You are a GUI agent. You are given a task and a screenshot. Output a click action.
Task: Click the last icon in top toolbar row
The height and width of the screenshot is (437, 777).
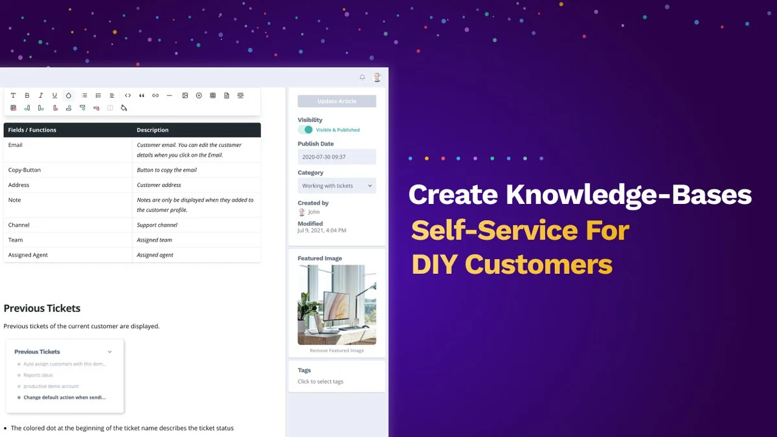click(240, 96)
